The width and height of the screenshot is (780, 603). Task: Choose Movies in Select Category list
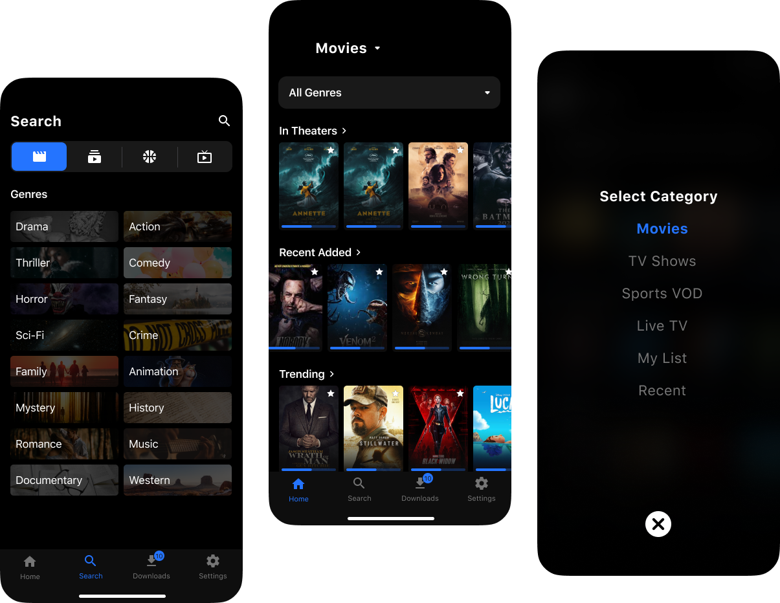click(662, 228)
